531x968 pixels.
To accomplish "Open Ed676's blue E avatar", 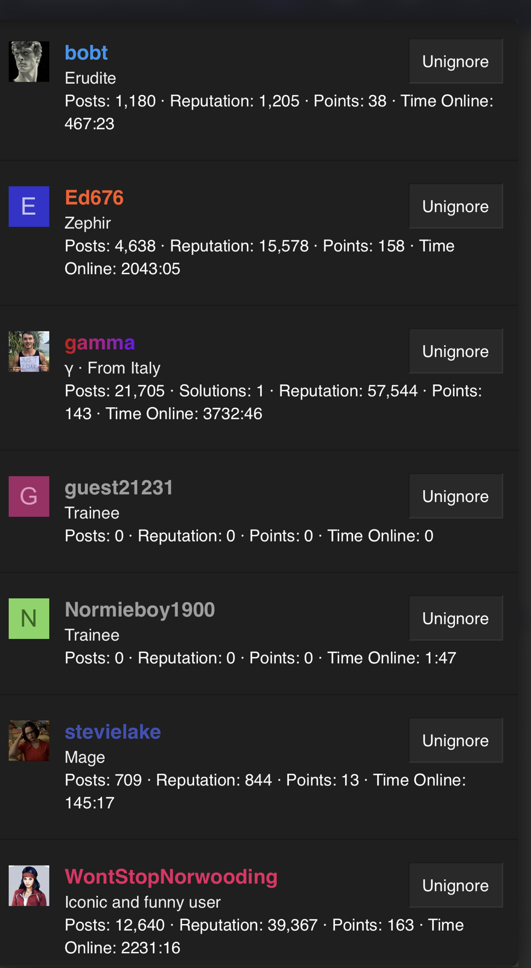I will (29, 207).
